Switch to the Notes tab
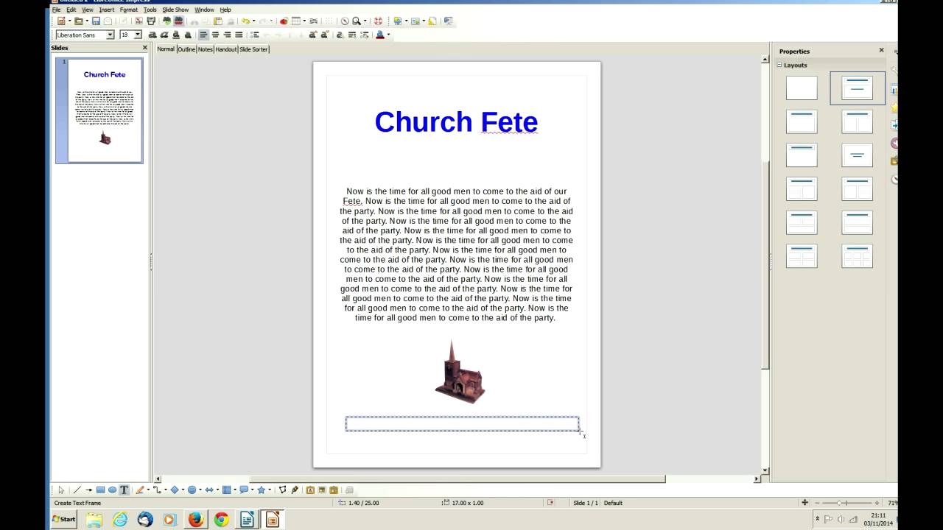This screenshot has width=943, height=530. (206, 49)
